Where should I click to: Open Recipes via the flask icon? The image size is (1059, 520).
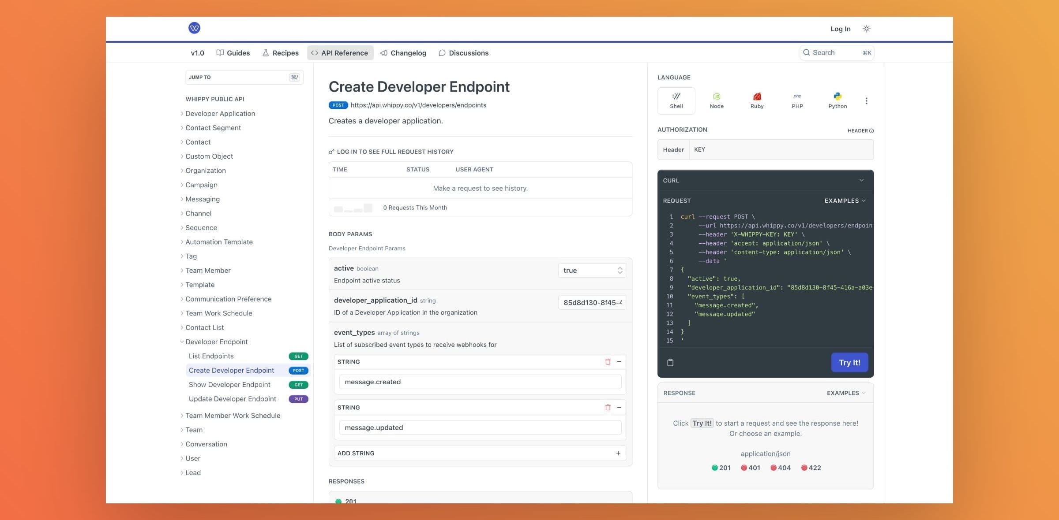265,52
